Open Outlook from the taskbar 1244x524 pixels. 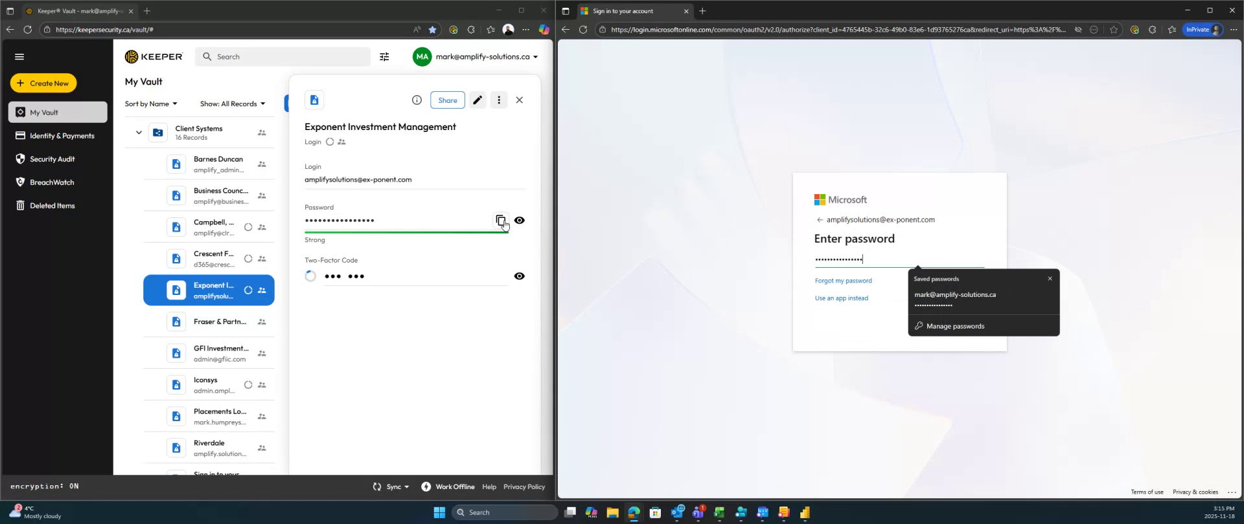click(x=677, y=512)
